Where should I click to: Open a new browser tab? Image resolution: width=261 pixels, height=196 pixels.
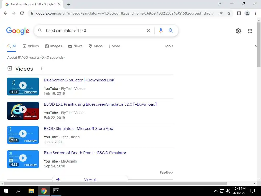pyautogui.click(x=69, y=4)
